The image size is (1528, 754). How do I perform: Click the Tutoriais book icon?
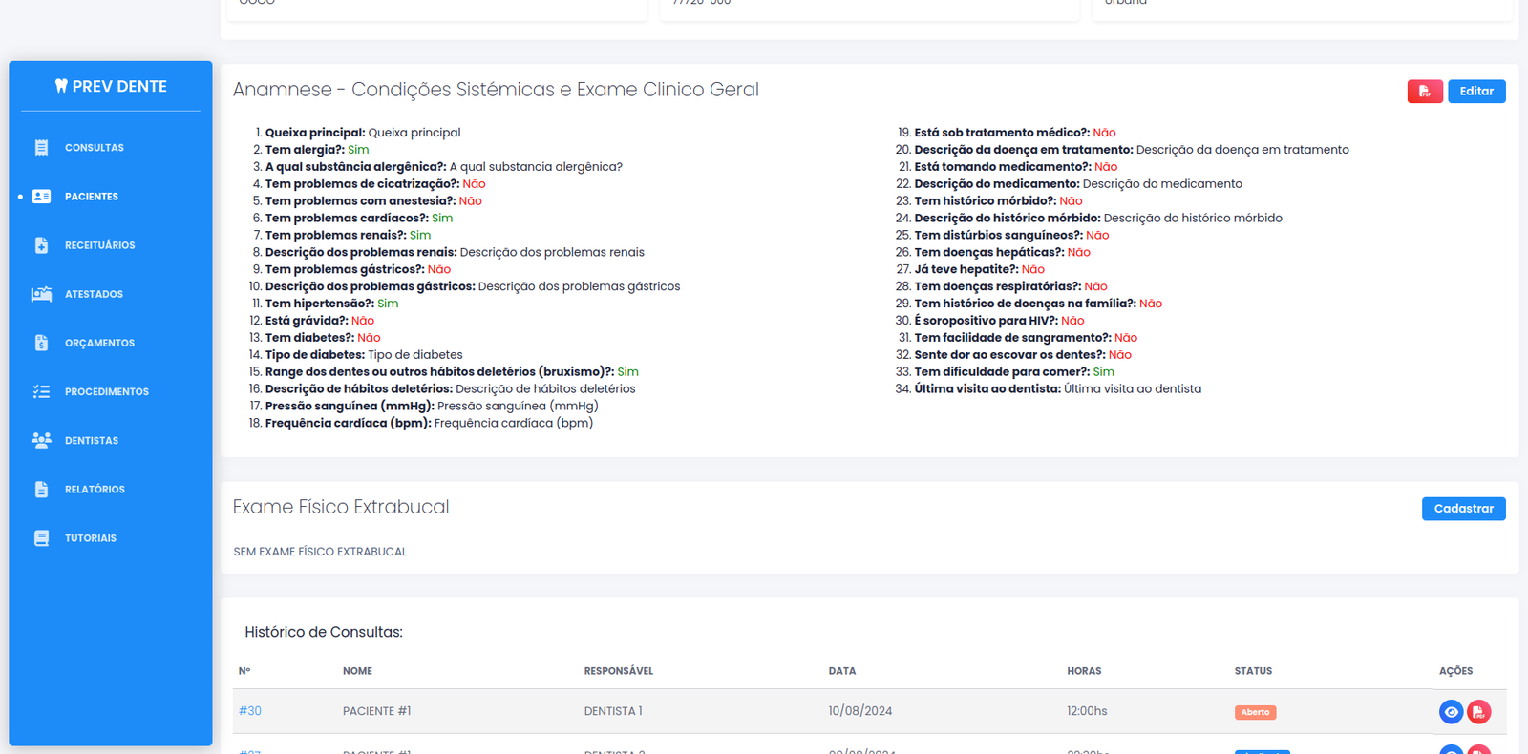click(x=41, y=538)
